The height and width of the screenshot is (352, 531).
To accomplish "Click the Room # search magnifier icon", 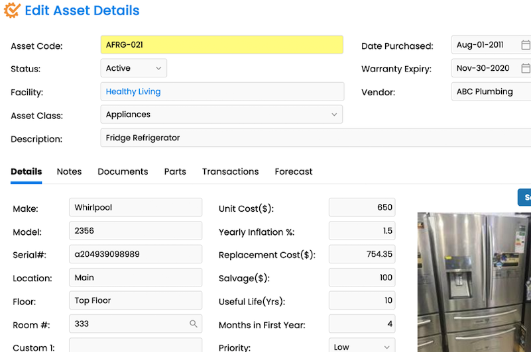I will [x=194, y=324].
